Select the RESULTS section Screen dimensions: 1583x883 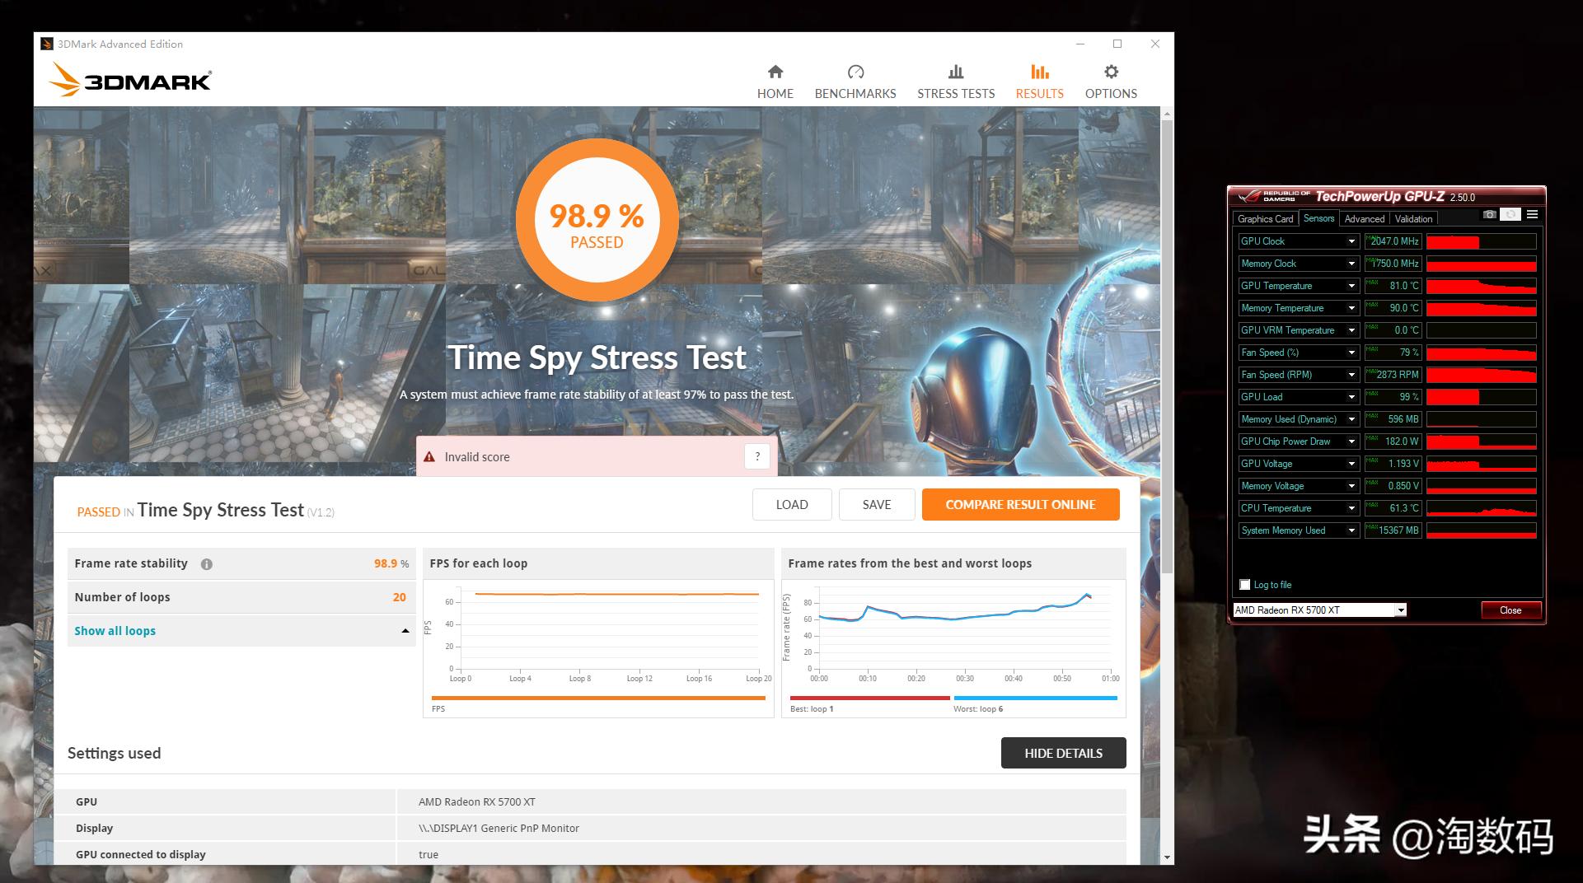pos(1039,82)
